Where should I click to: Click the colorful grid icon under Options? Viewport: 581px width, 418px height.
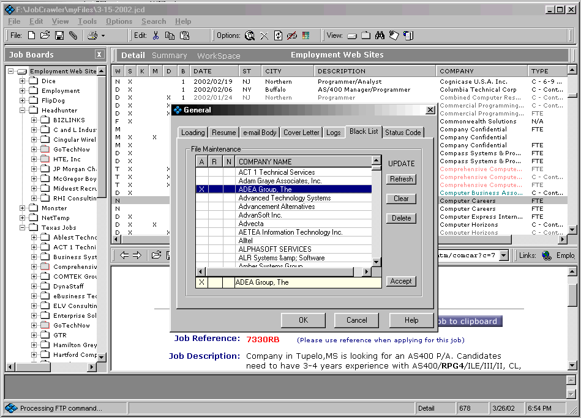(305, 35)
